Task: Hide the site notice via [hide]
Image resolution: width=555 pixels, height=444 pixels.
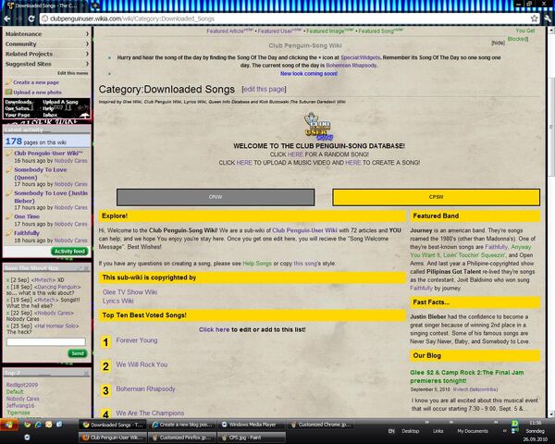Action: (498, 43)
